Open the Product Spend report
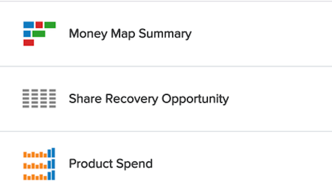This screenshot has height=186, width=332. tap(111, 164)
